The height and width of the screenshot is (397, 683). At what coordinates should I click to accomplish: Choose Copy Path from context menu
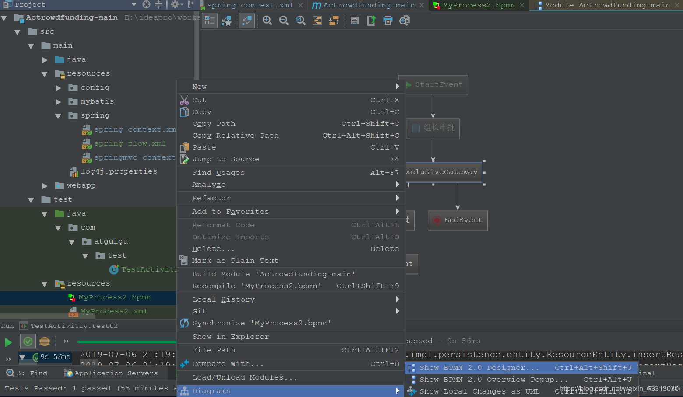click(x=292, y=124)
